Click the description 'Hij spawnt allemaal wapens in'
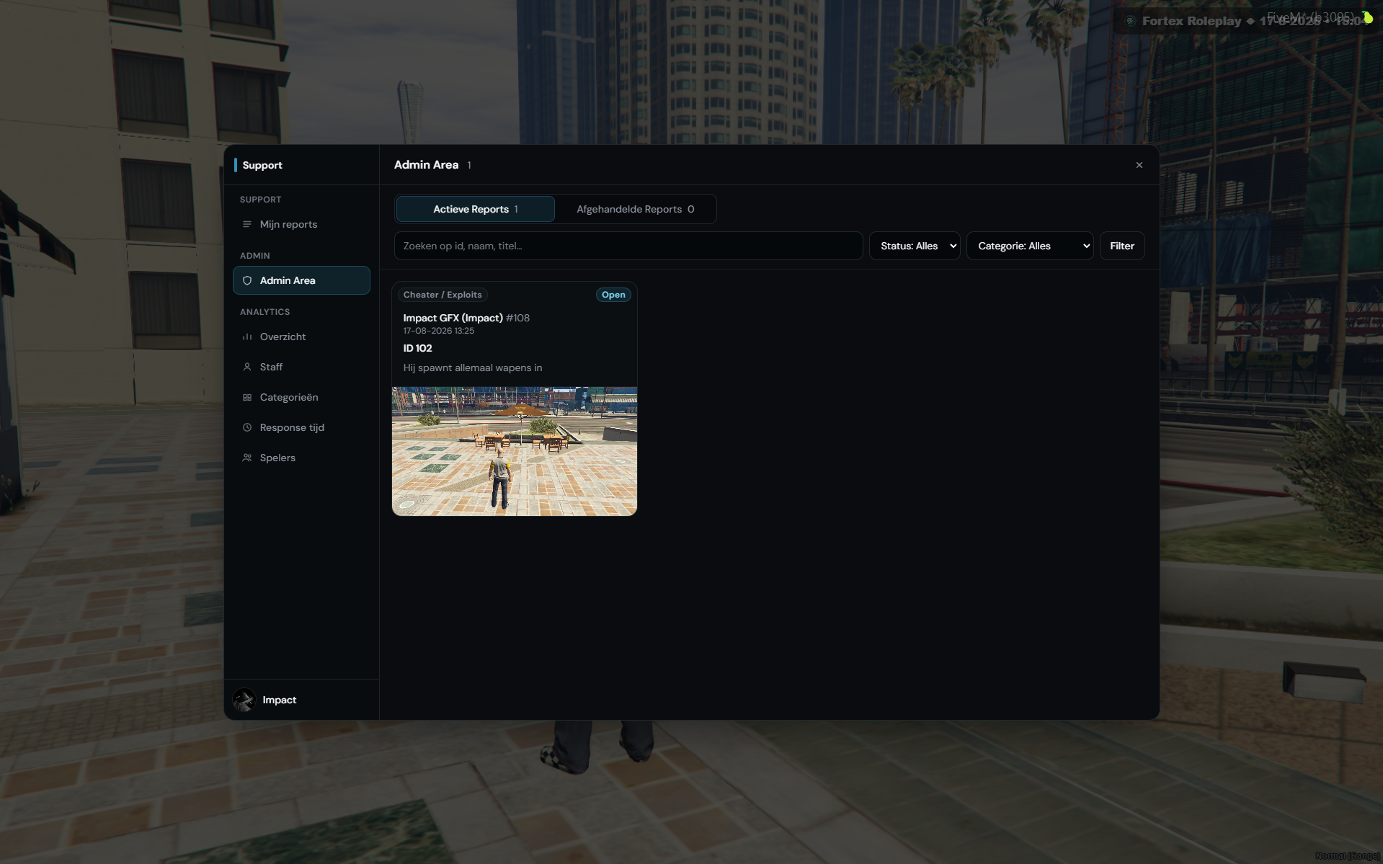Viewport: 1383px width, 864px height. (473, 368)
